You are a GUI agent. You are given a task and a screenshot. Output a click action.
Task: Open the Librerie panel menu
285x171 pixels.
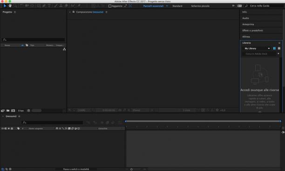pos(279,43)
